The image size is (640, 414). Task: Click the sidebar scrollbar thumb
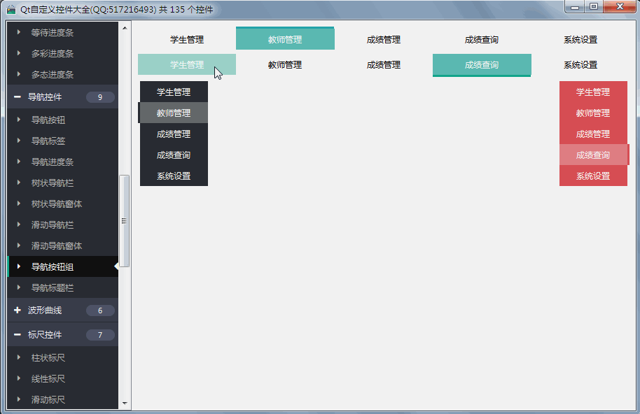124,221
